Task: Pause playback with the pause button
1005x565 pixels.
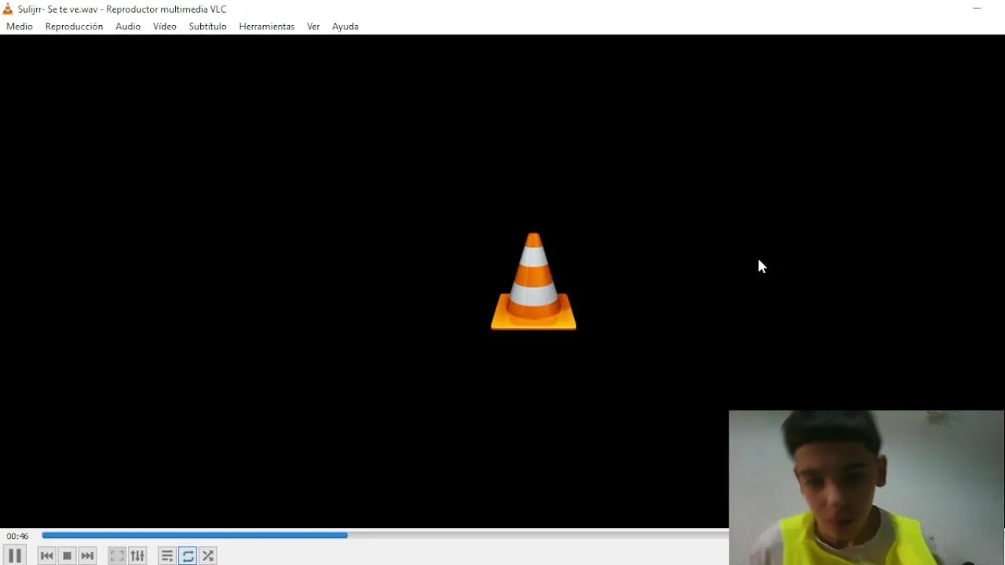Action: (x=15, y=556)
